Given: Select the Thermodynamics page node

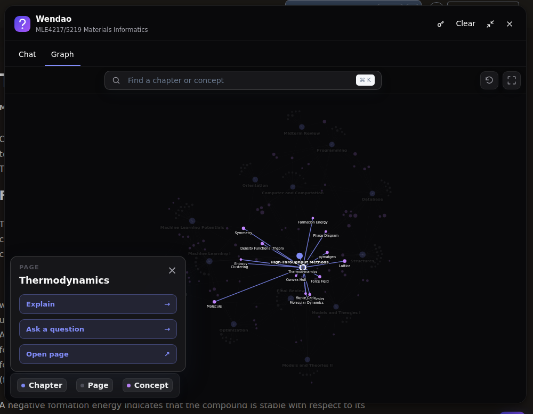Looking at the screenshot, I should pos(303,268).
